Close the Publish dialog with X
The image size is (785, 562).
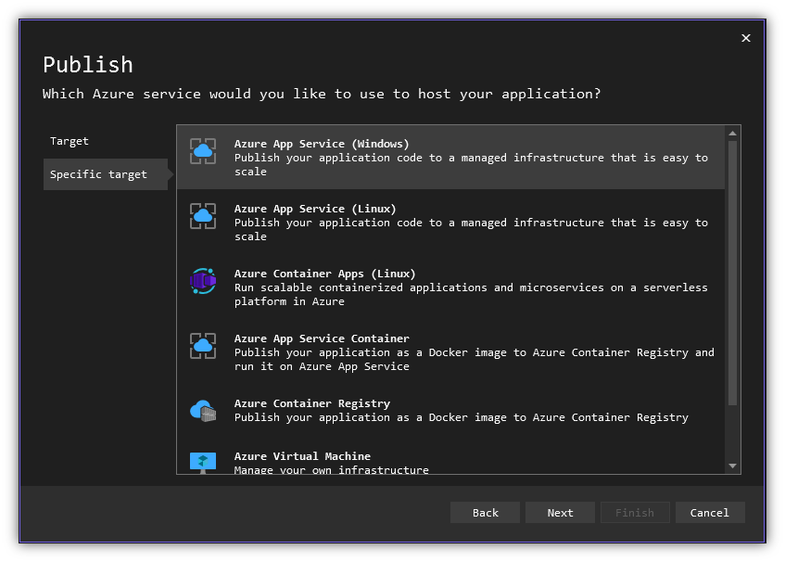[x=745, y=38]
